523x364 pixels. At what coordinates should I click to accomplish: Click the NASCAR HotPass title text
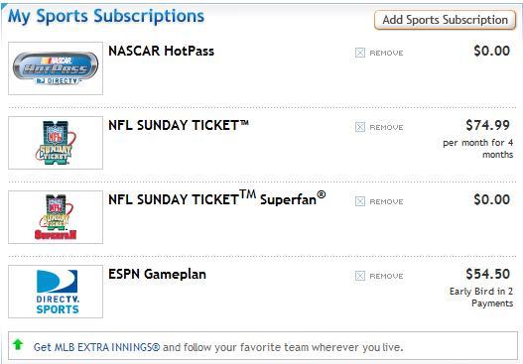pyautogui.click(x=161, y=51)
